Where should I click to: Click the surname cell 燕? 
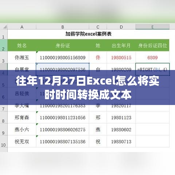point(98,129)
